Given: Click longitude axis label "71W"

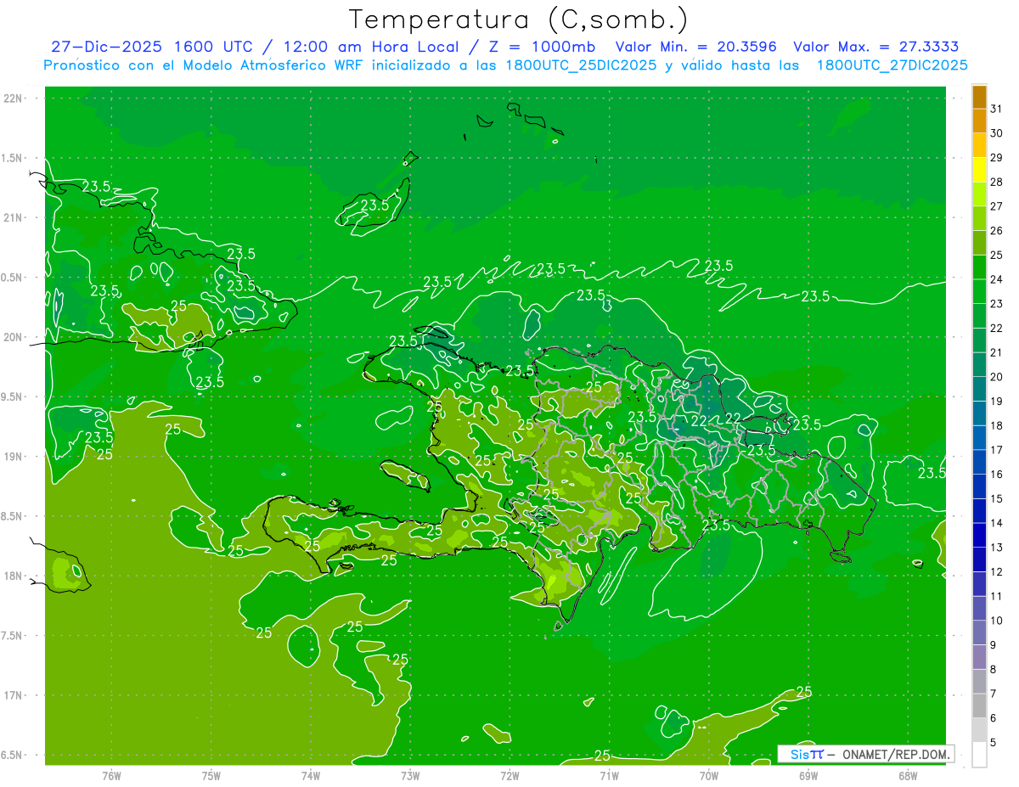Looking at the screenshot, I should click(609, 775).
